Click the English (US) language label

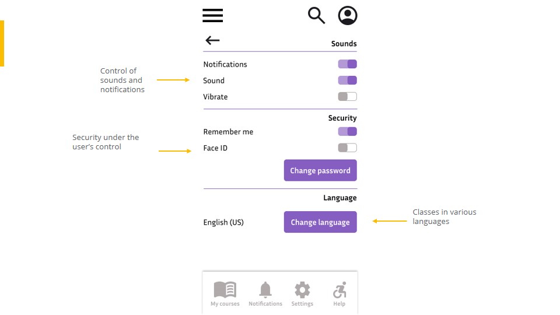[x=223, y=222]
